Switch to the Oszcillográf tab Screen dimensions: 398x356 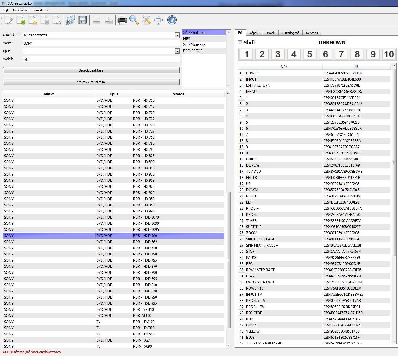290,33
